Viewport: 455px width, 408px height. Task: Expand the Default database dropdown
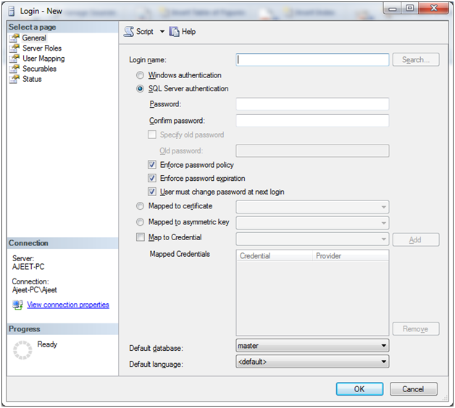point(383,347)
